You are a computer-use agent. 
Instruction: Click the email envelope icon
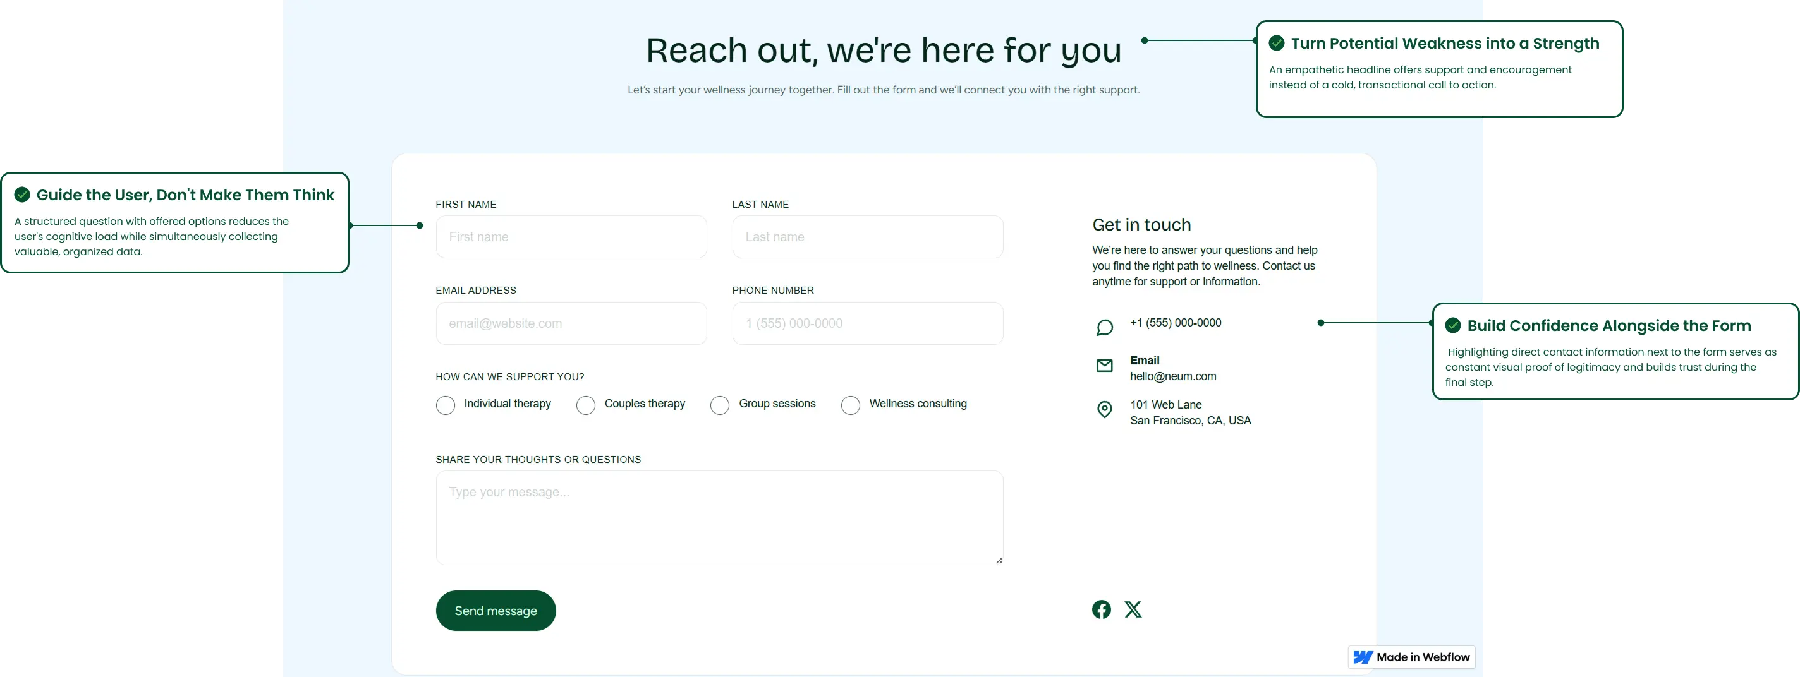tap(1104, 365)
